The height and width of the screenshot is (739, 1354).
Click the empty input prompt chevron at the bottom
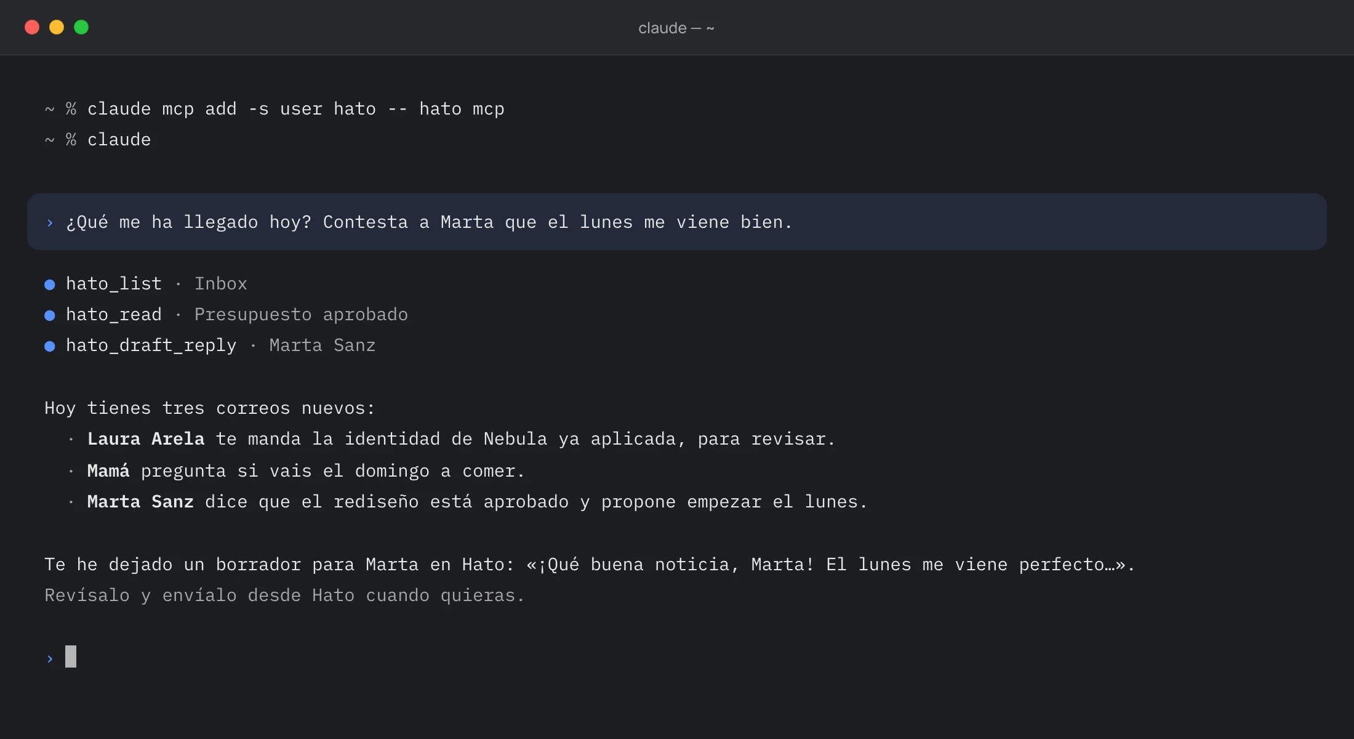[x=50, y=659]
